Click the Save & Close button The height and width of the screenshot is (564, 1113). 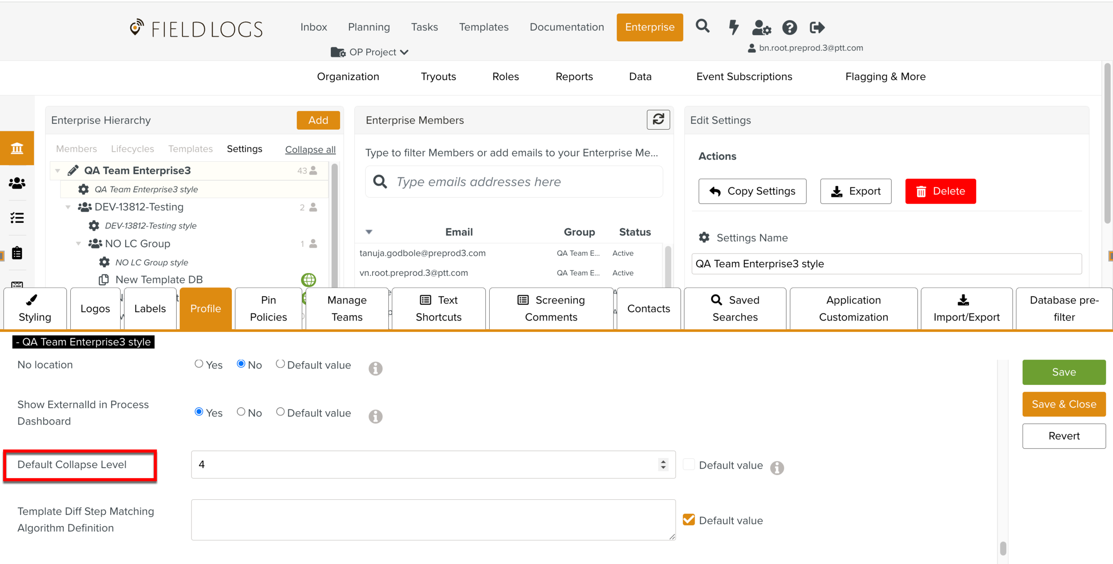[1064, 404]
